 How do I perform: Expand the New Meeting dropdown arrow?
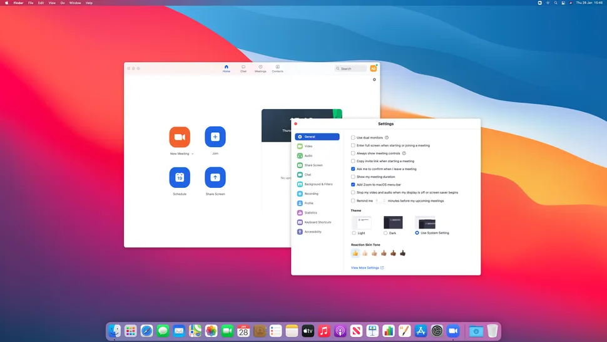[193, 153]
